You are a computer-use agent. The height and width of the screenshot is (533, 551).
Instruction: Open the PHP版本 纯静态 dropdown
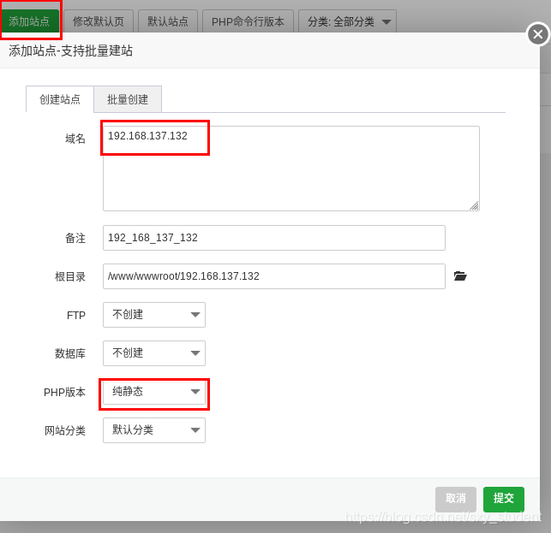coord(154,392)
